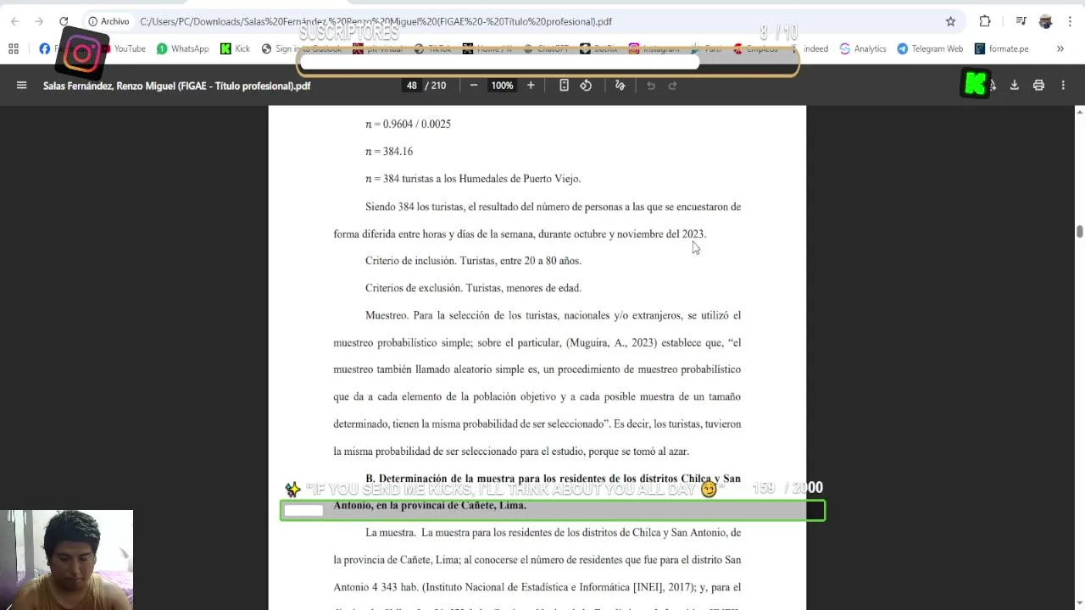Click the Archivo site info chip
The image size is (1085, 610).
click(x=108, y=21)
